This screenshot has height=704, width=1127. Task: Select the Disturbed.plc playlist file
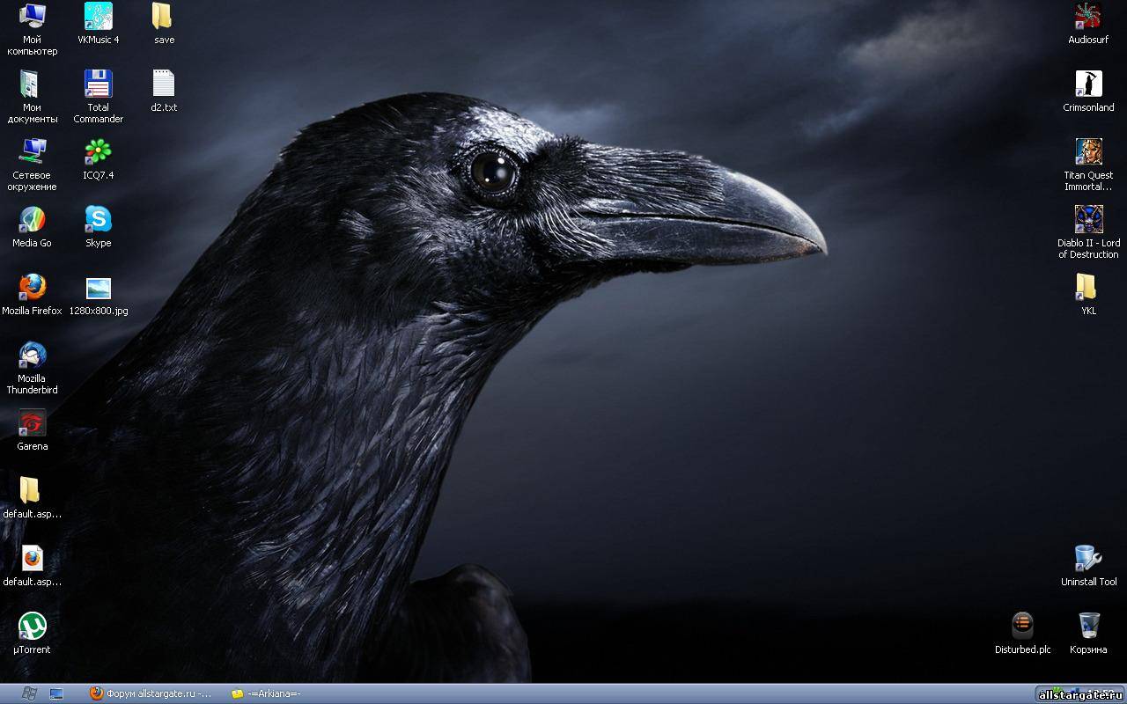point(1022,627)
